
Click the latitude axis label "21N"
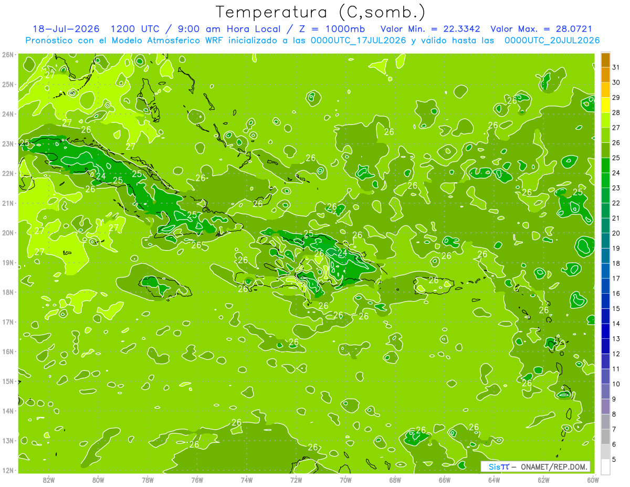coord(8,203)
